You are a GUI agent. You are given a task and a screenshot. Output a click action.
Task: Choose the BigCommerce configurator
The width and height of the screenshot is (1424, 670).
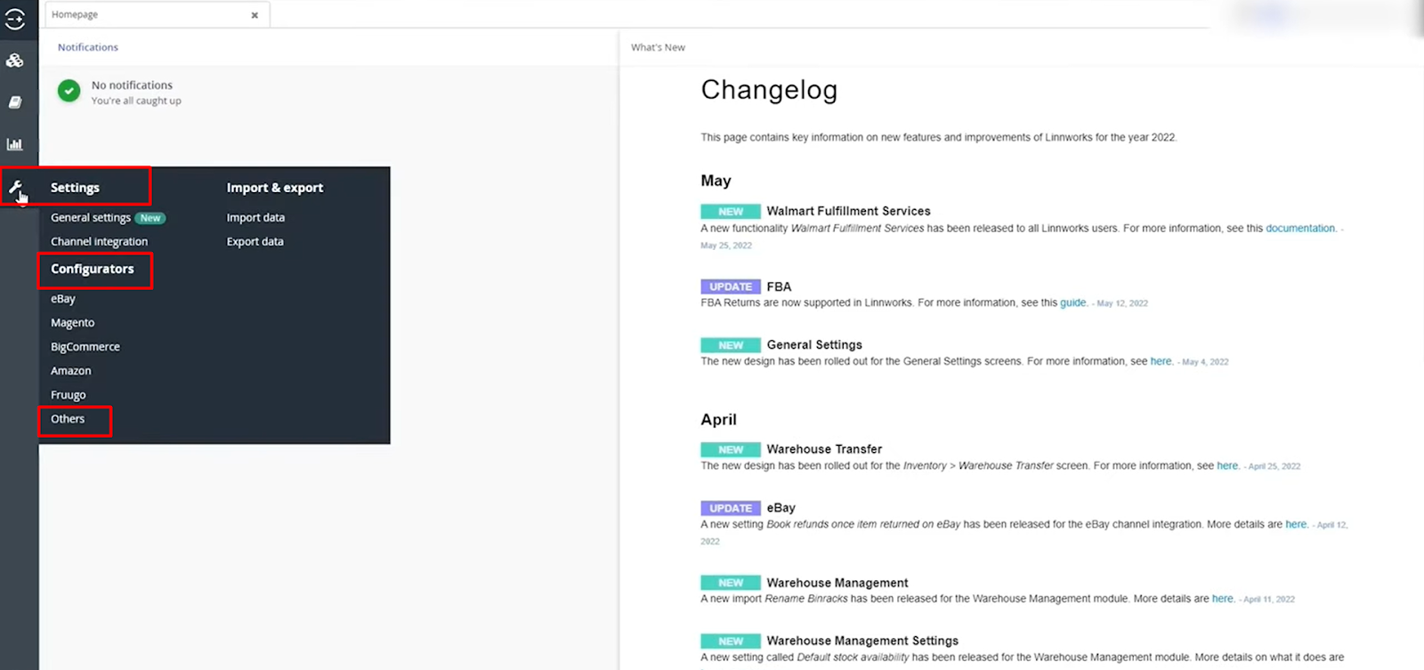point(85,347)
